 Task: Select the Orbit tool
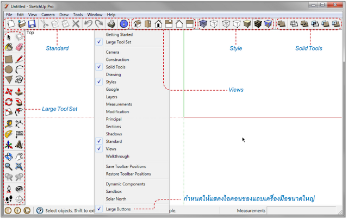pyautogui.click(x=9, y=157)
